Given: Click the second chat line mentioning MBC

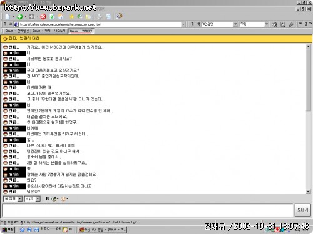Looking at the screenshot, I should pos(53,76).
